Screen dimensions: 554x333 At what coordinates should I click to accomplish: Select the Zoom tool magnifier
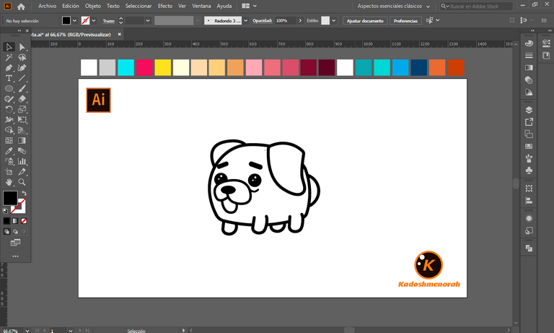[x=22, y=182]
